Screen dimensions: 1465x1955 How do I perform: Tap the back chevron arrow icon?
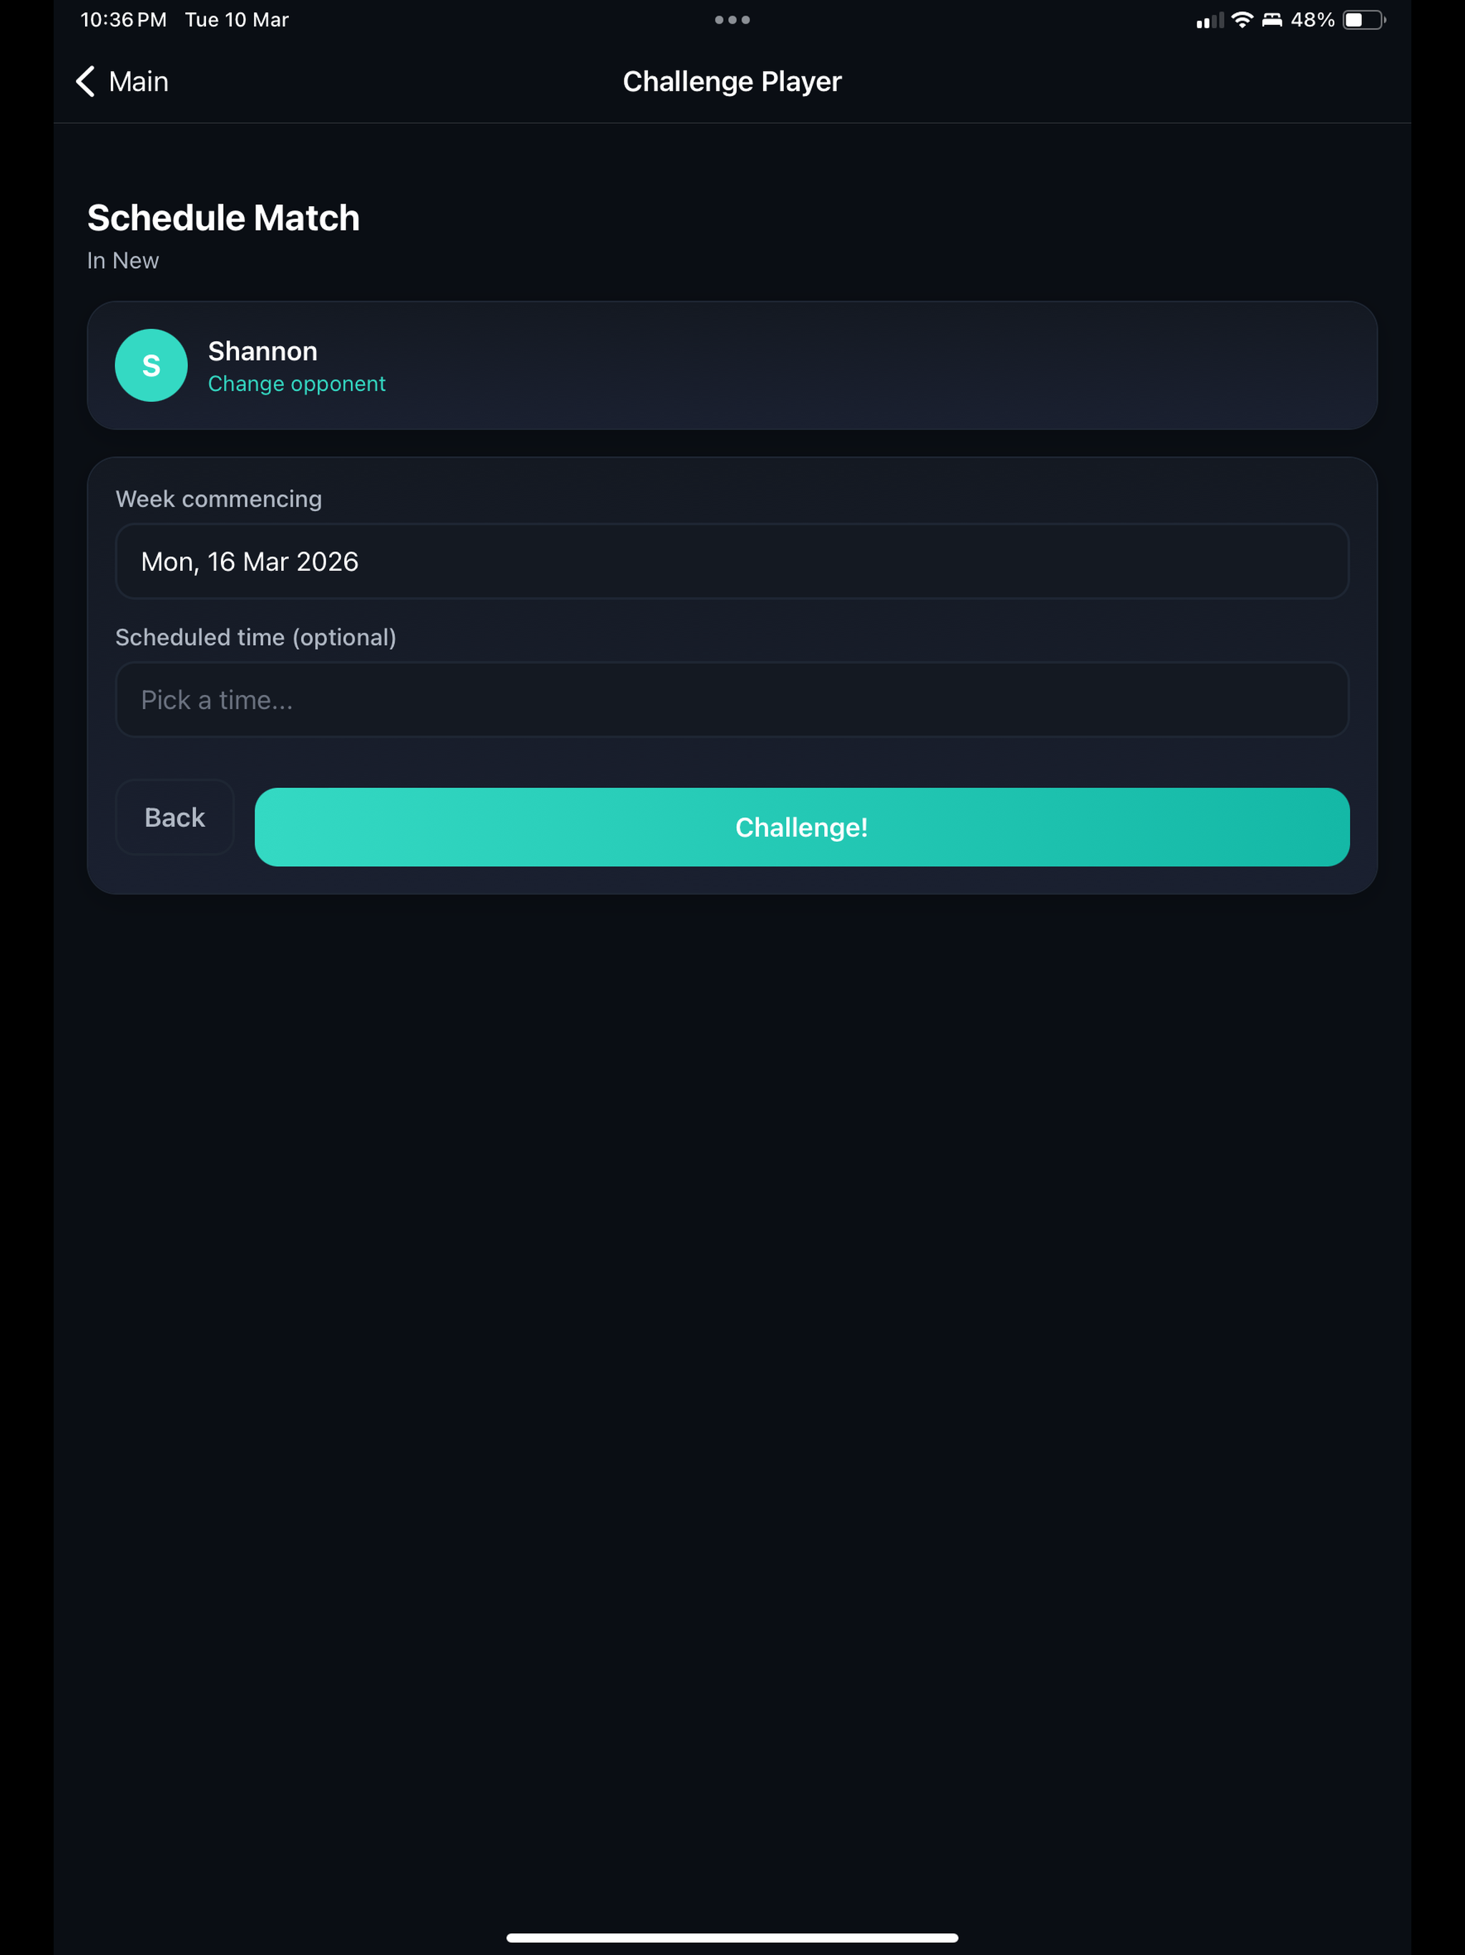[86, 82]
